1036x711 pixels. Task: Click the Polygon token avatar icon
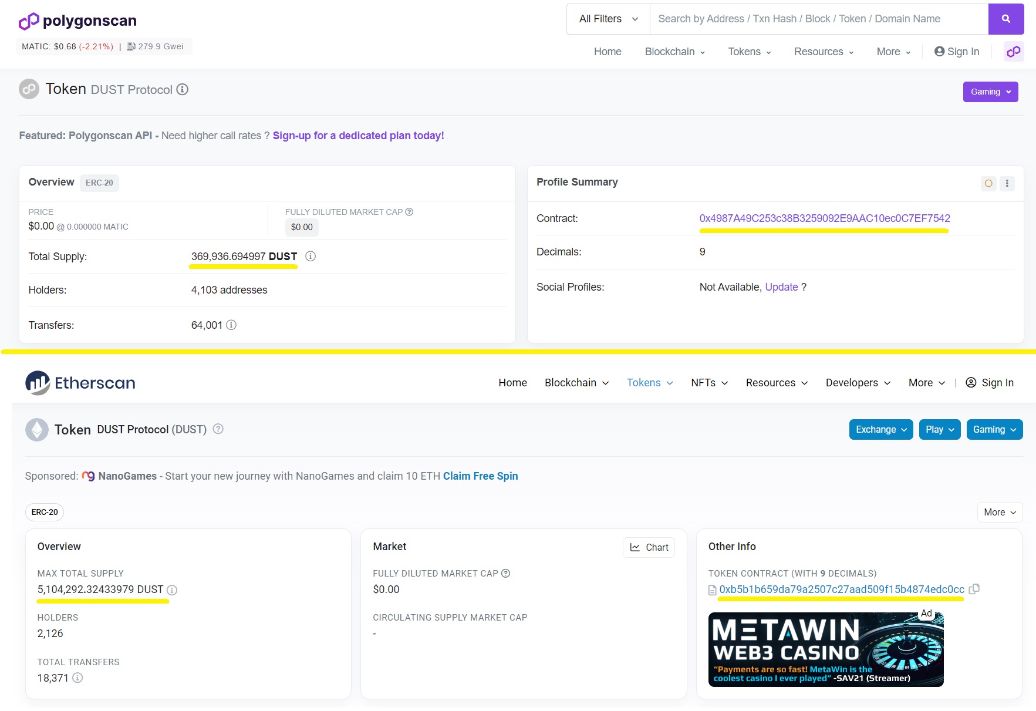(x=29, y=89)
